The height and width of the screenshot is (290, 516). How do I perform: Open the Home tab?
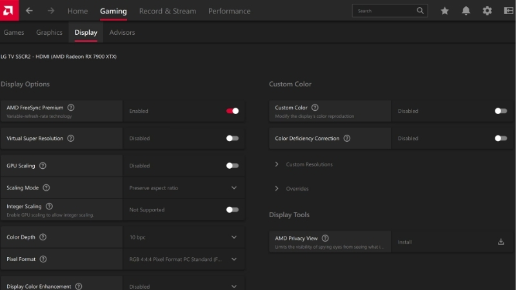click(x=77, y=11)
